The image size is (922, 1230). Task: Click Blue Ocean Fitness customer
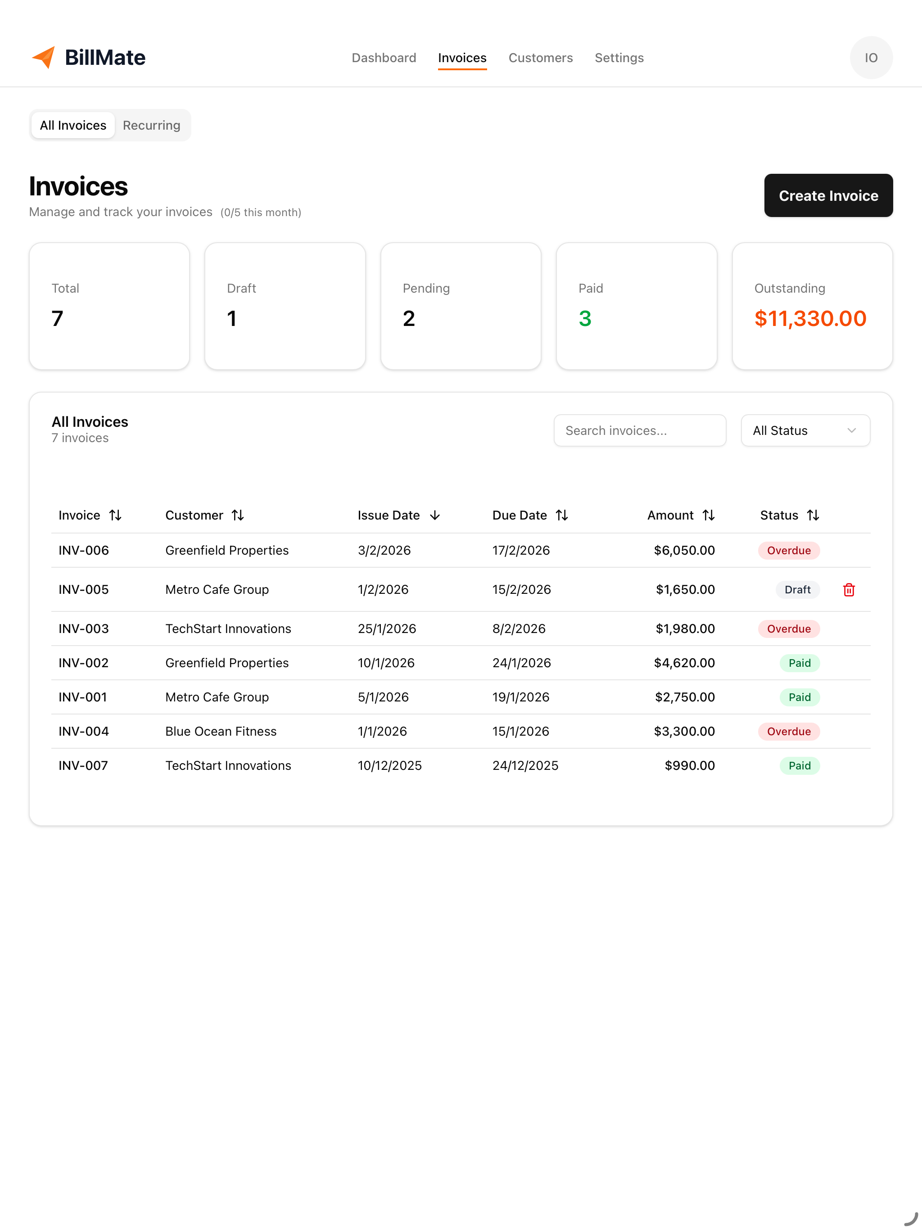coord(221,731)
